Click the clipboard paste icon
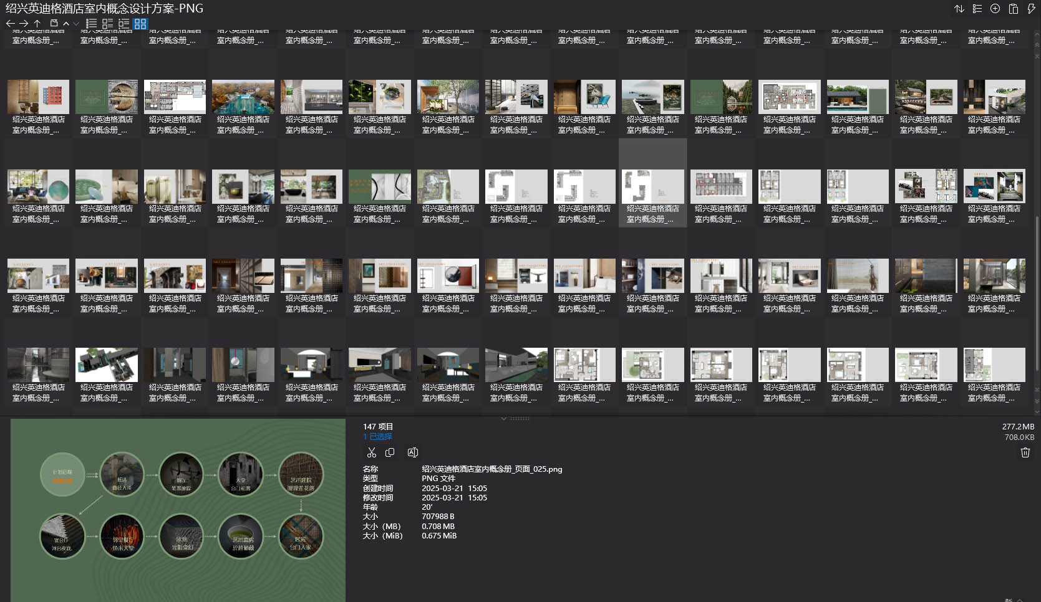 coord(1014,9)
